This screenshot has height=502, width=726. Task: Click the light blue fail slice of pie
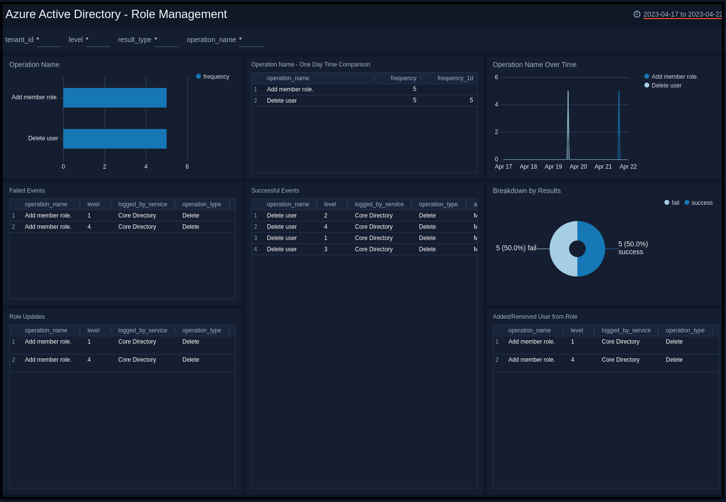pyautogui.click(x=560, y=249)
